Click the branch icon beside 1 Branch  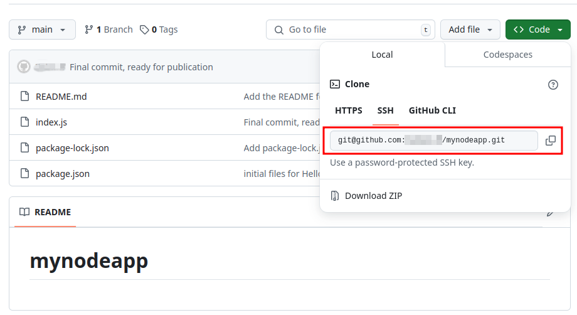point(88,29)
